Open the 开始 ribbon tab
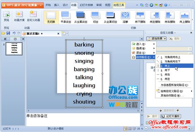The image size is (195, 132). point(48,5)
